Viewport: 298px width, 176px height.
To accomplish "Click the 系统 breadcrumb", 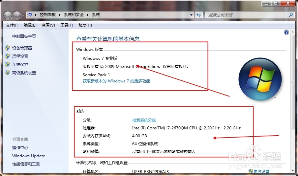I will [x=96, y=15].
